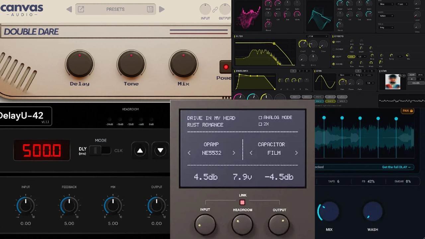
Task: Open the Get the full DLAY link
Action: point(396,167)
